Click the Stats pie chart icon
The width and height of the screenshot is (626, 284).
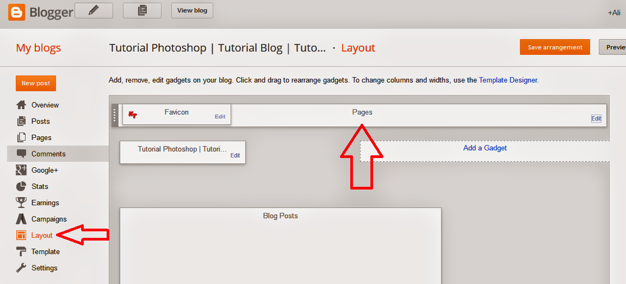coord(21,186)
